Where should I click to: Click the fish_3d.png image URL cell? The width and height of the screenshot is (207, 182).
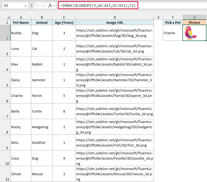[115, 143]
